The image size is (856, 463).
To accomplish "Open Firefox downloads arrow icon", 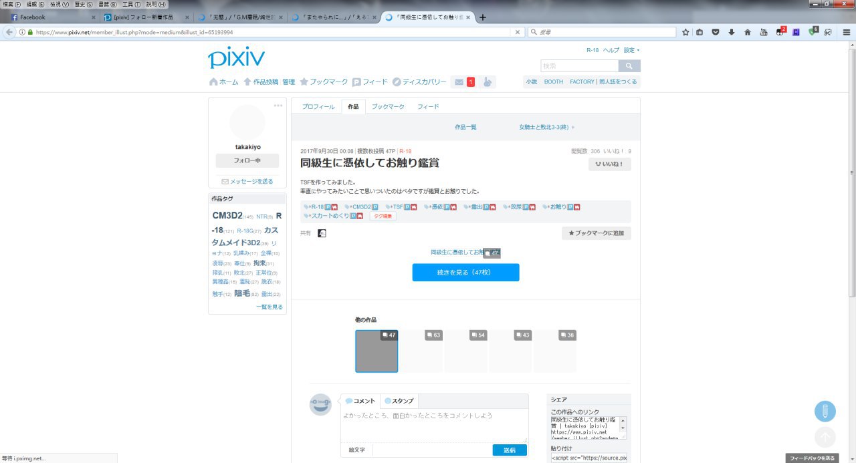I will click(x=731, y=32).
